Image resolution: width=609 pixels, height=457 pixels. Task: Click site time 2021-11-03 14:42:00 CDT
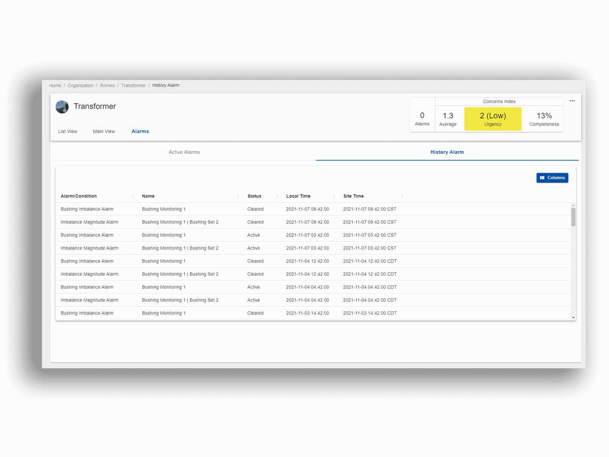pos(370,313)
